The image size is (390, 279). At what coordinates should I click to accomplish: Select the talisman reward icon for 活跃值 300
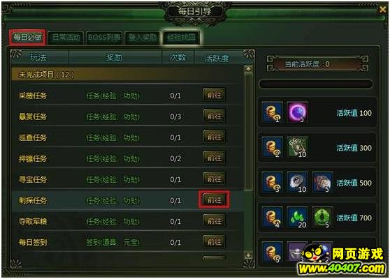[x=298, y=146]
